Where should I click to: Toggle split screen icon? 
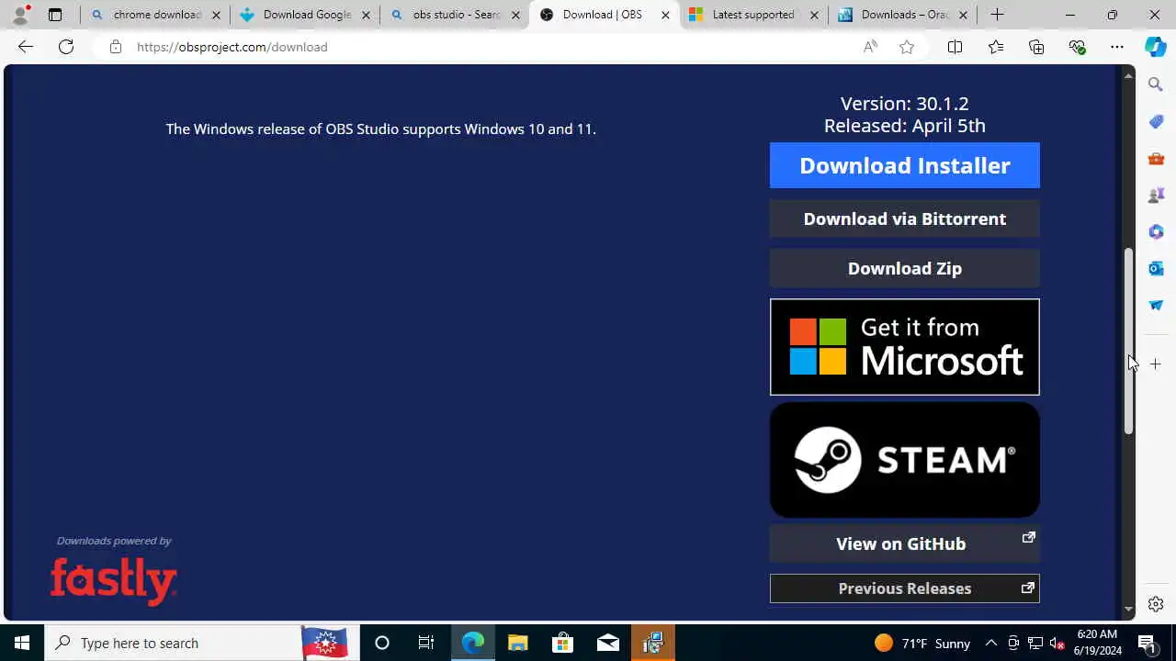(x=955, y=47)
